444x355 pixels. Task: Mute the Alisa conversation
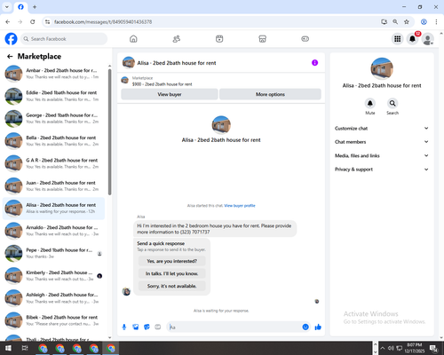[370, 103]
